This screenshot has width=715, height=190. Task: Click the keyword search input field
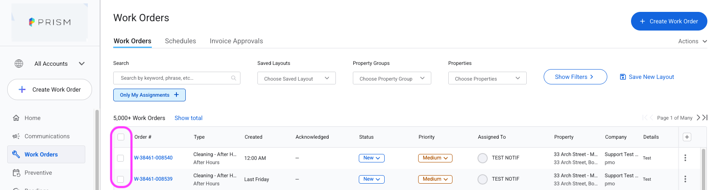[x=176, y=78]
